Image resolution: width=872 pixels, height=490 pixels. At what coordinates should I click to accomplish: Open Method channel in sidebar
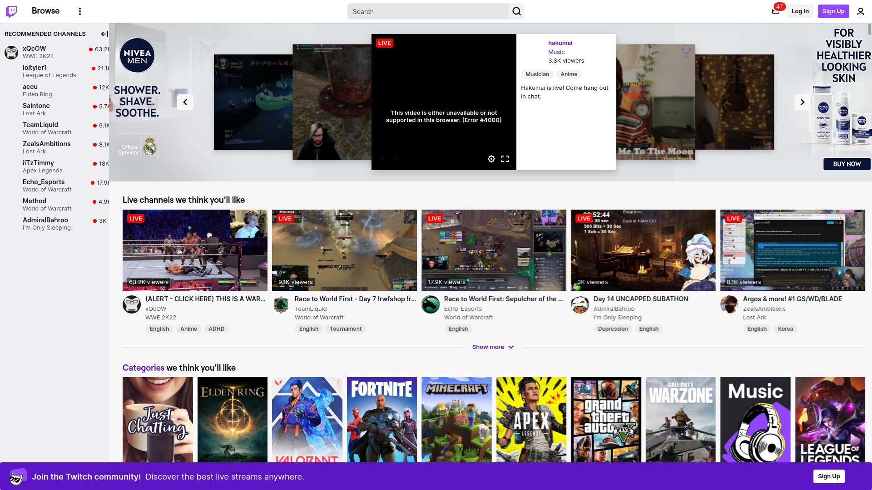(x=55, y=205)
